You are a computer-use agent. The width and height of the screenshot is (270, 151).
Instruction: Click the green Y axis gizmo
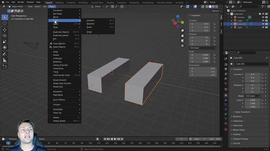click(182, 22)
